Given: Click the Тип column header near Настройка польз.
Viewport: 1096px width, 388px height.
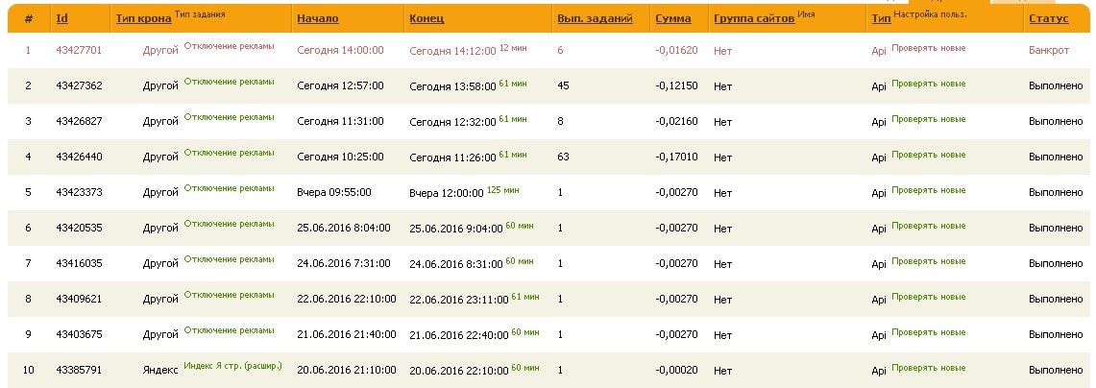Looking at the screenshot, I should (880, 19).
